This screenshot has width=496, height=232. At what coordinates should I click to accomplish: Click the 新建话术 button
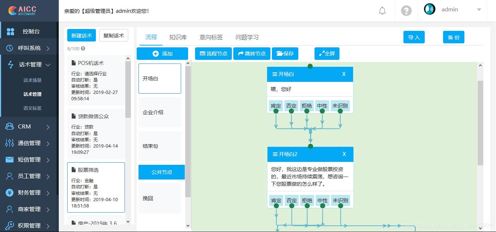[81, 35]
